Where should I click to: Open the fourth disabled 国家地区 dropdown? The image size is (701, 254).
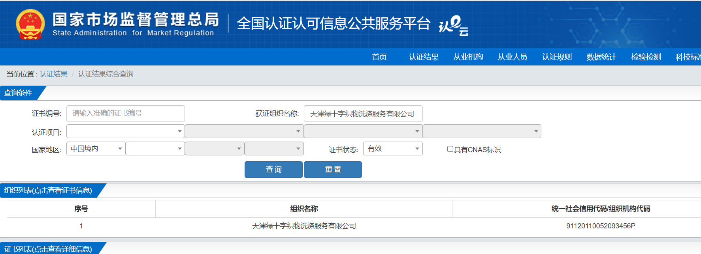(274, 149)
